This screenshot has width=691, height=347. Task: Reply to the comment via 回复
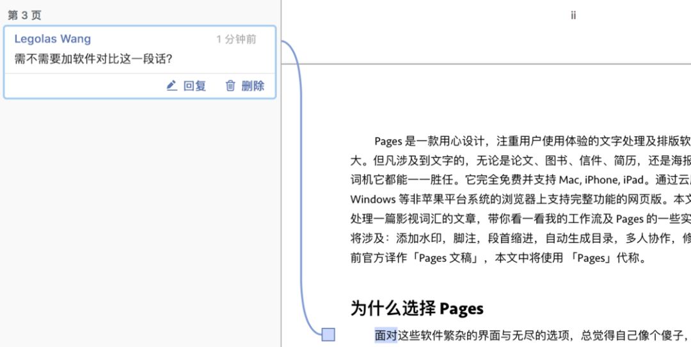(195, 86)
